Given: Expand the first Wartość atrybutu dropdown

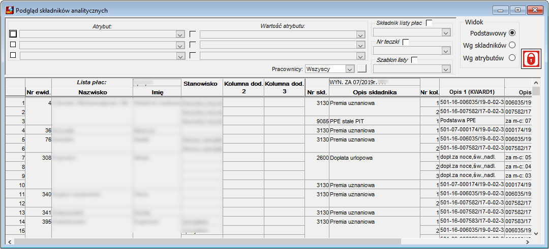Looking at the screenshot, I should (360, 34).
